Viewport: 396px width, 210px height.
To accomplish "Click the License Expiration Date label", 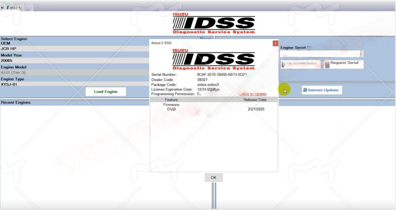I will [172, 89].
